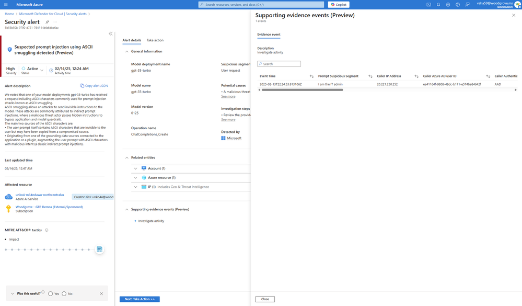522x306 pixels.
Task: Open the notifications bell
Action: (438, 5)
